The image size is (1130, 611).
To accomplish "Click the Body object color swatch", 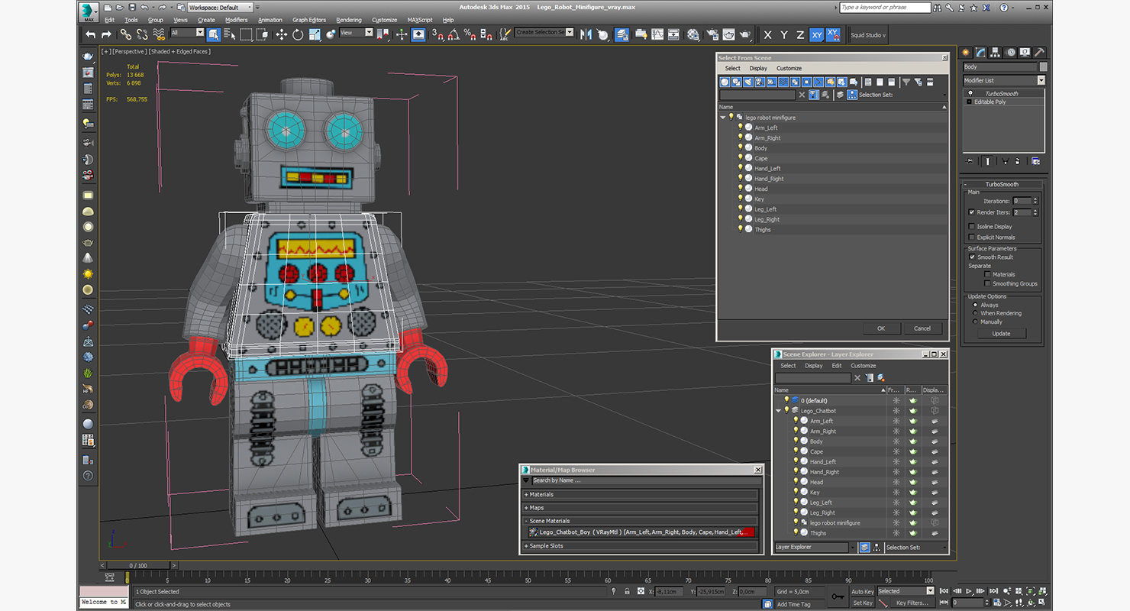I will [1044, 67].
